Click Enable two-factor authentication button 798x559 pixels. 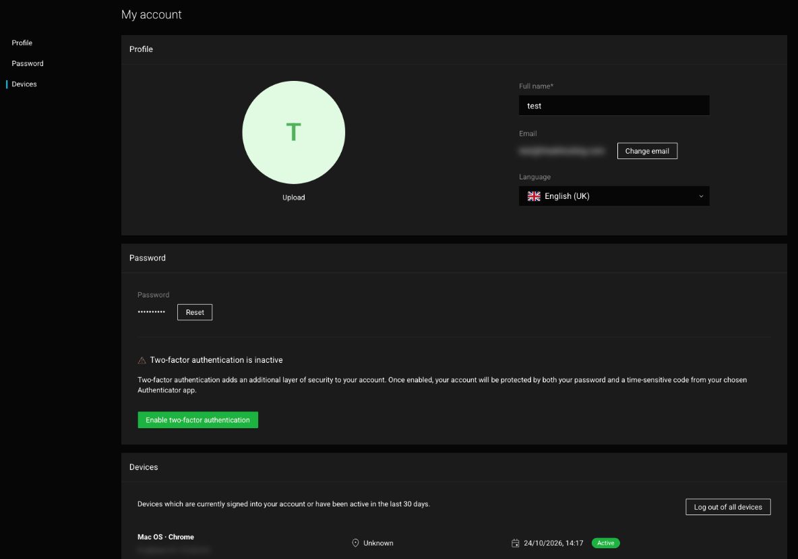click(197, 420)
